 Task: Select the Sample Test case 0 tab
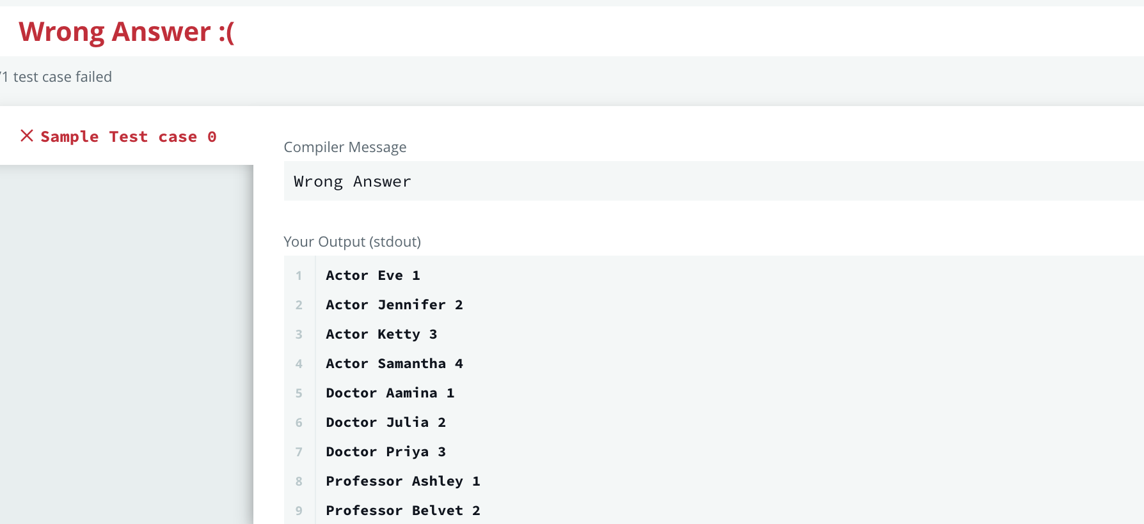tap(128, 137)
